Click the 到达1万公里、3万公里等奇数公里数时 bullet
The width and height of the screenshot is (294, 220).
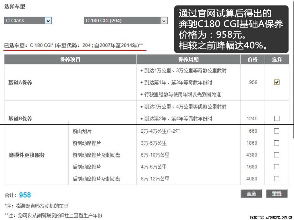point(183,70)
